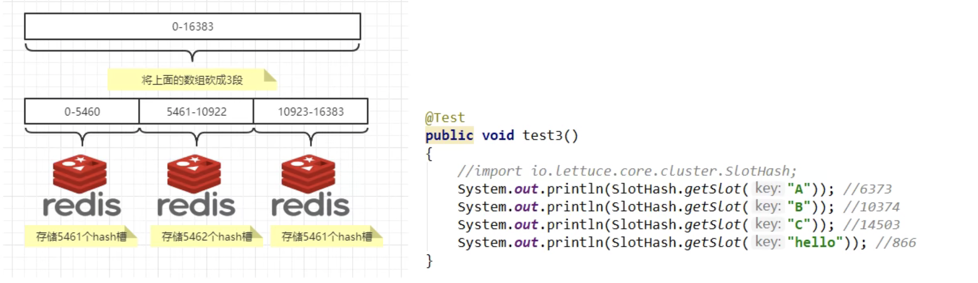
Task: Click the 10923-16383 slot range cell
Action: click(x=311, y=111)
